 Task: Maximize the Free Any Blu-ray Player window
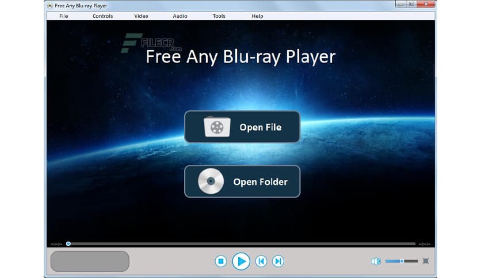pos(411,4)
